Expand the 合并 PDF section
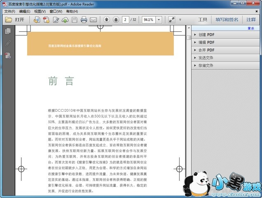This screenshot has width=262, height=198. pyautogui.click(x=206, y=50)
